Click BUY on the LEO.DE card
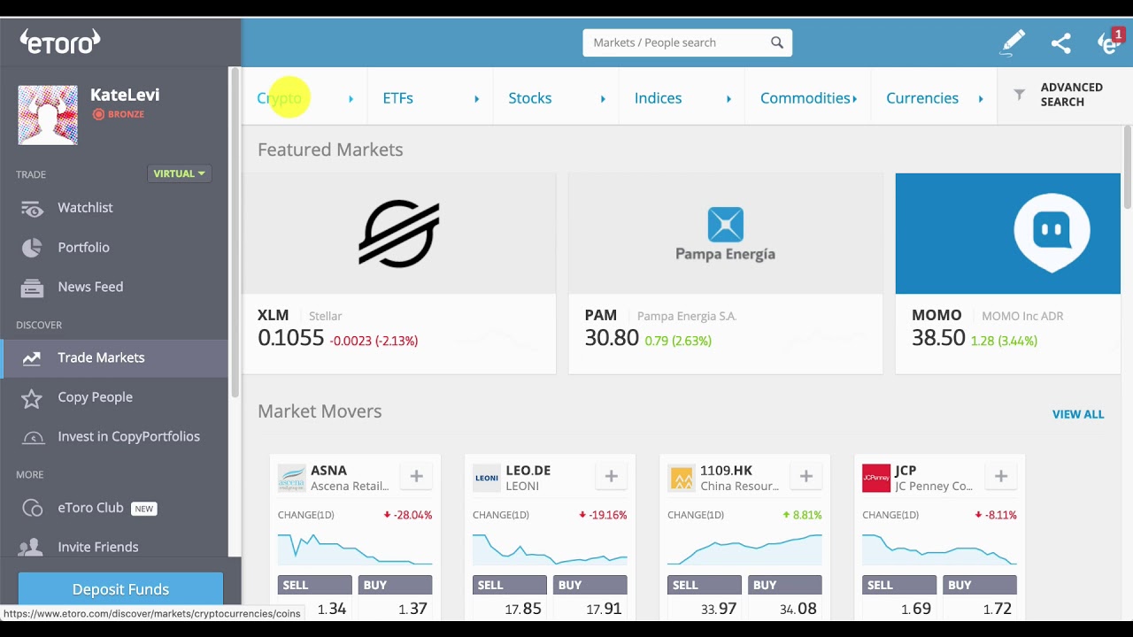Image resolution: width=1133 pixels, height=637 pixels. pyautogui.click(x=590, y=585)
